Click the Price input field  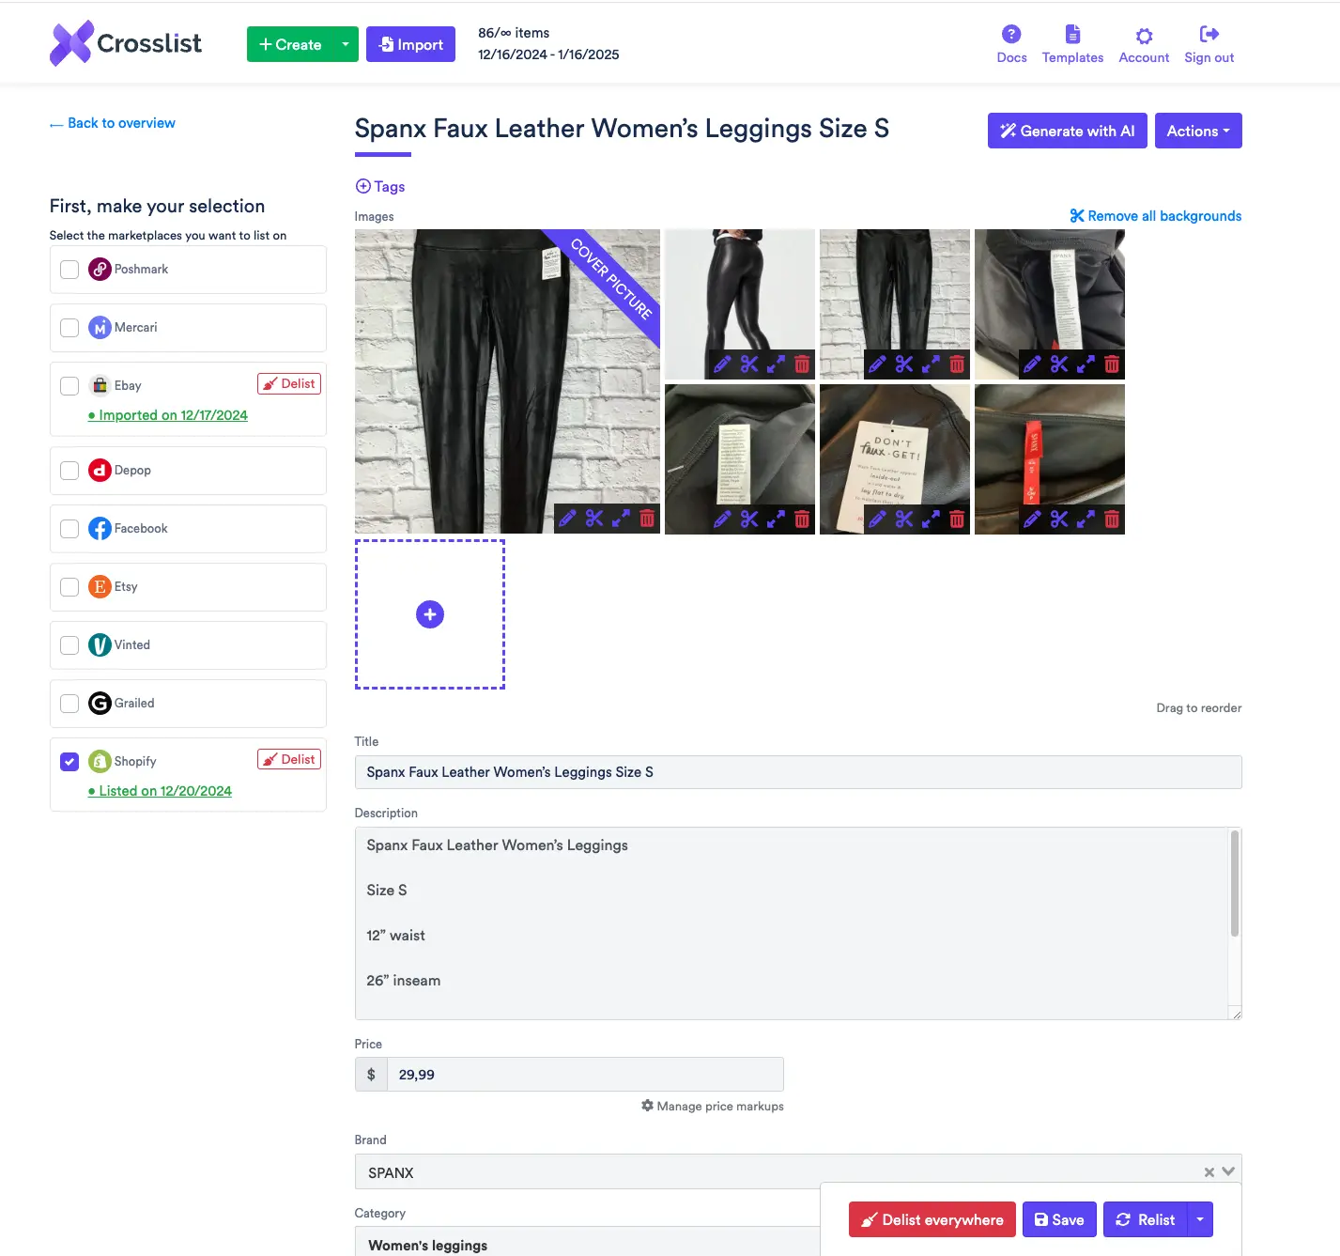click(x=585, y=1074)
